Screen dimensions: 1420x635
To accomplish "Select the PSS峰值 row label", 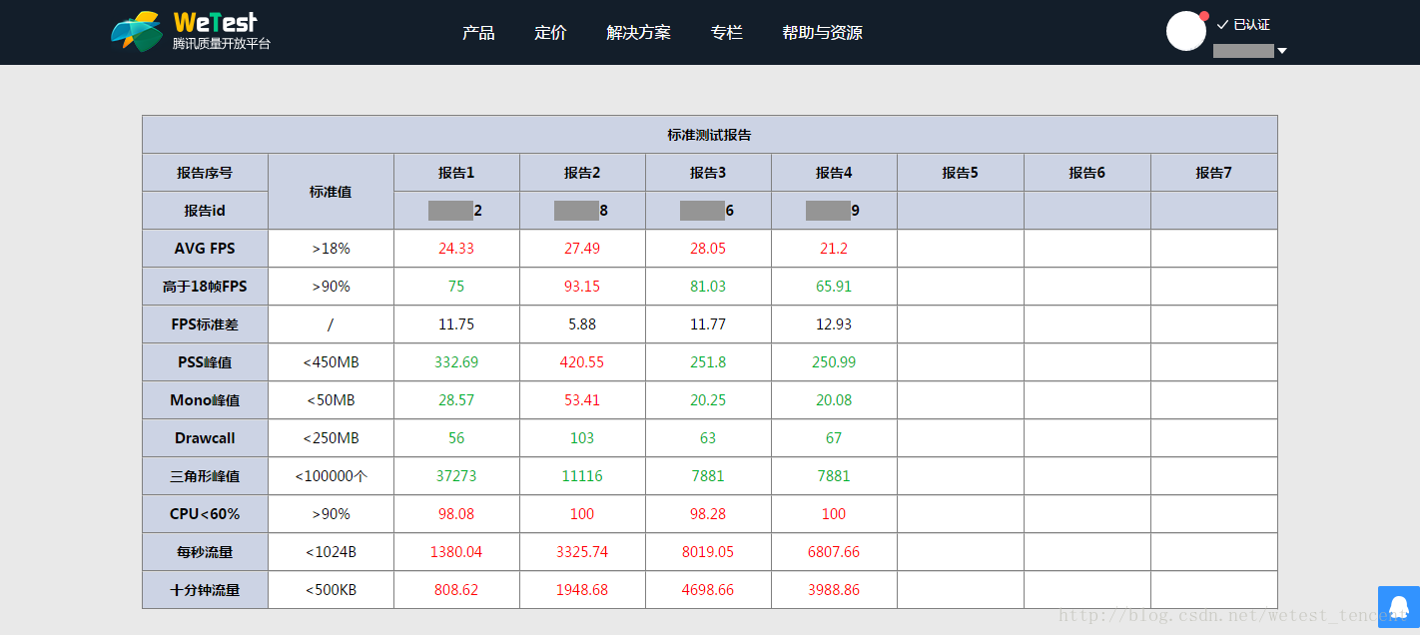I will [x=205, y=362].
